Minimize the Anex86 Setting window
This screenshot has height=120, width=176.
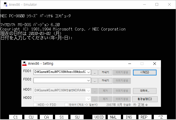point(130,64)
